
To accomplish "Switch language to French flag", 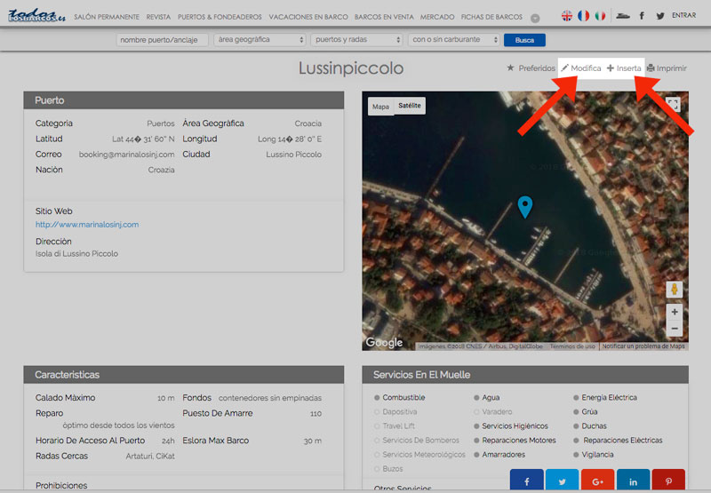I will point(584,16).
